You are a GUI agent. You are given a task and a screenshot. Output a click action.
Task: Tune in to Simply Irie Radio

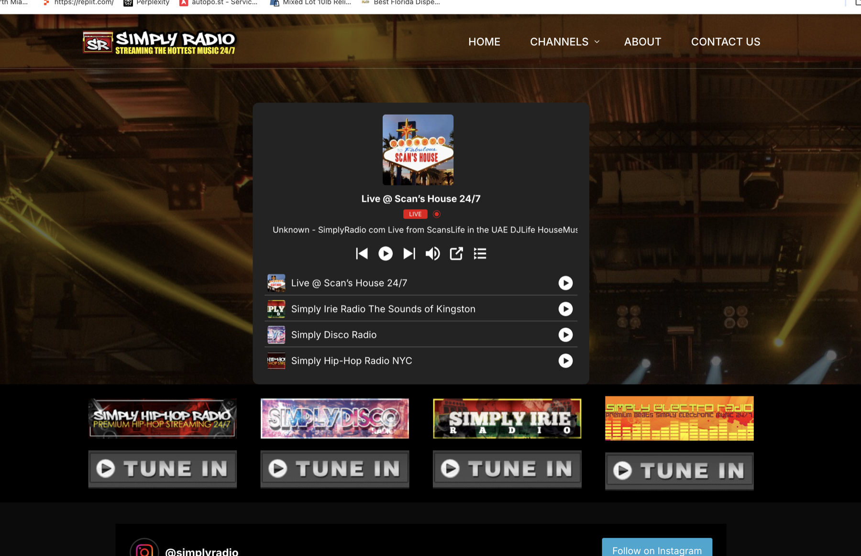[507, 469]
